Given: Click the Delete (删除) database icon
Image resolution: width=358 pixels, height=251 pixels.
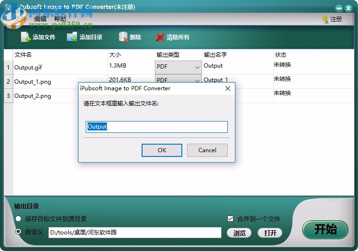Looking at the screenshot, I should (x=123, y=37).
